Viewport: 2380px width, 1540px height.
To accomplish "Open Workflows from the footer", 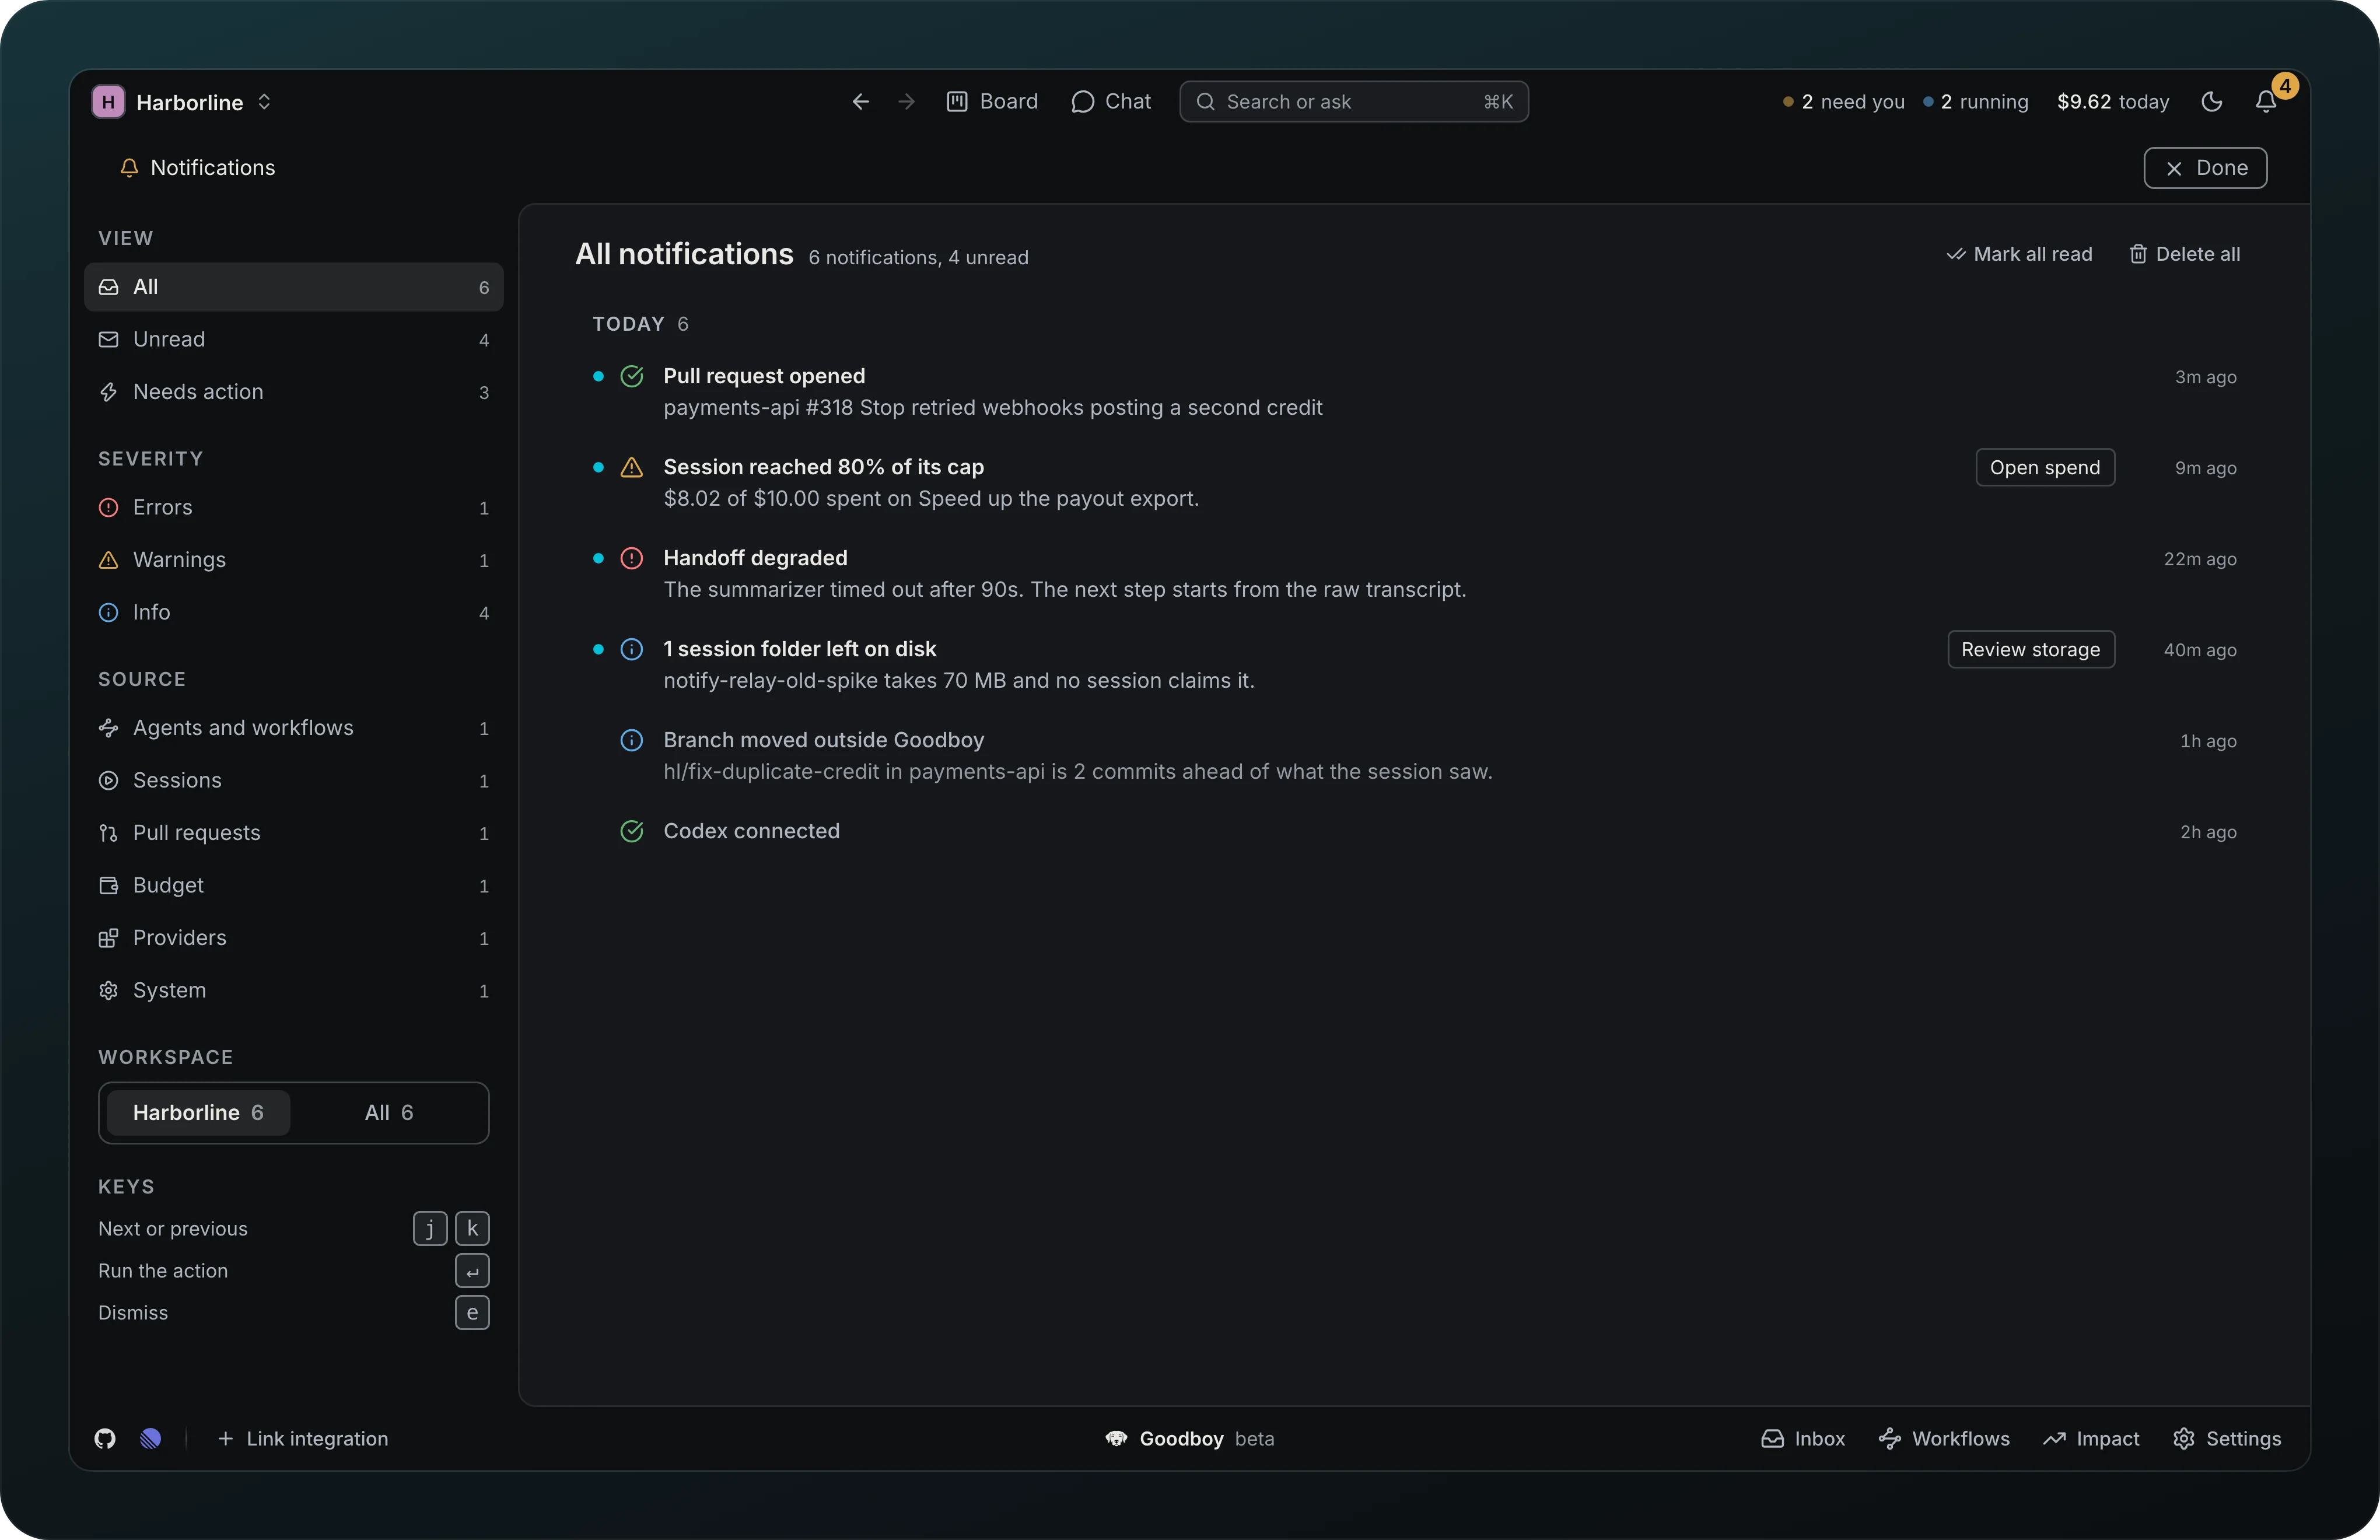I will [x=1944, y=1438].
